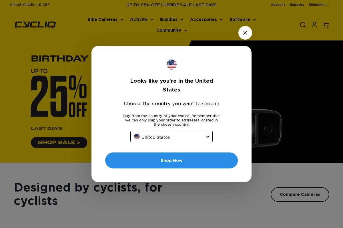Click the UPRIDE SALE banner text
The width and height of the screenshot is (343, 228).
(x=171, y=5)
